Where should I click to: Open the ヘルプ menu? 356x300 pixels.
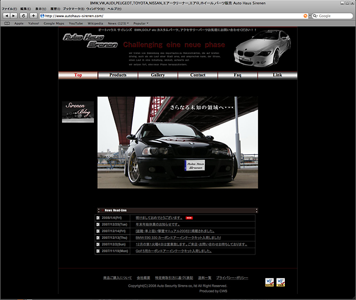[115, 9]
